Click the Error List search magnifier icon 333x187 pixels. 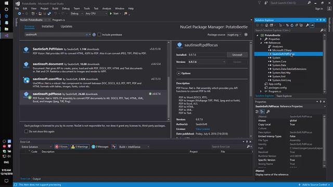(248, 146)
